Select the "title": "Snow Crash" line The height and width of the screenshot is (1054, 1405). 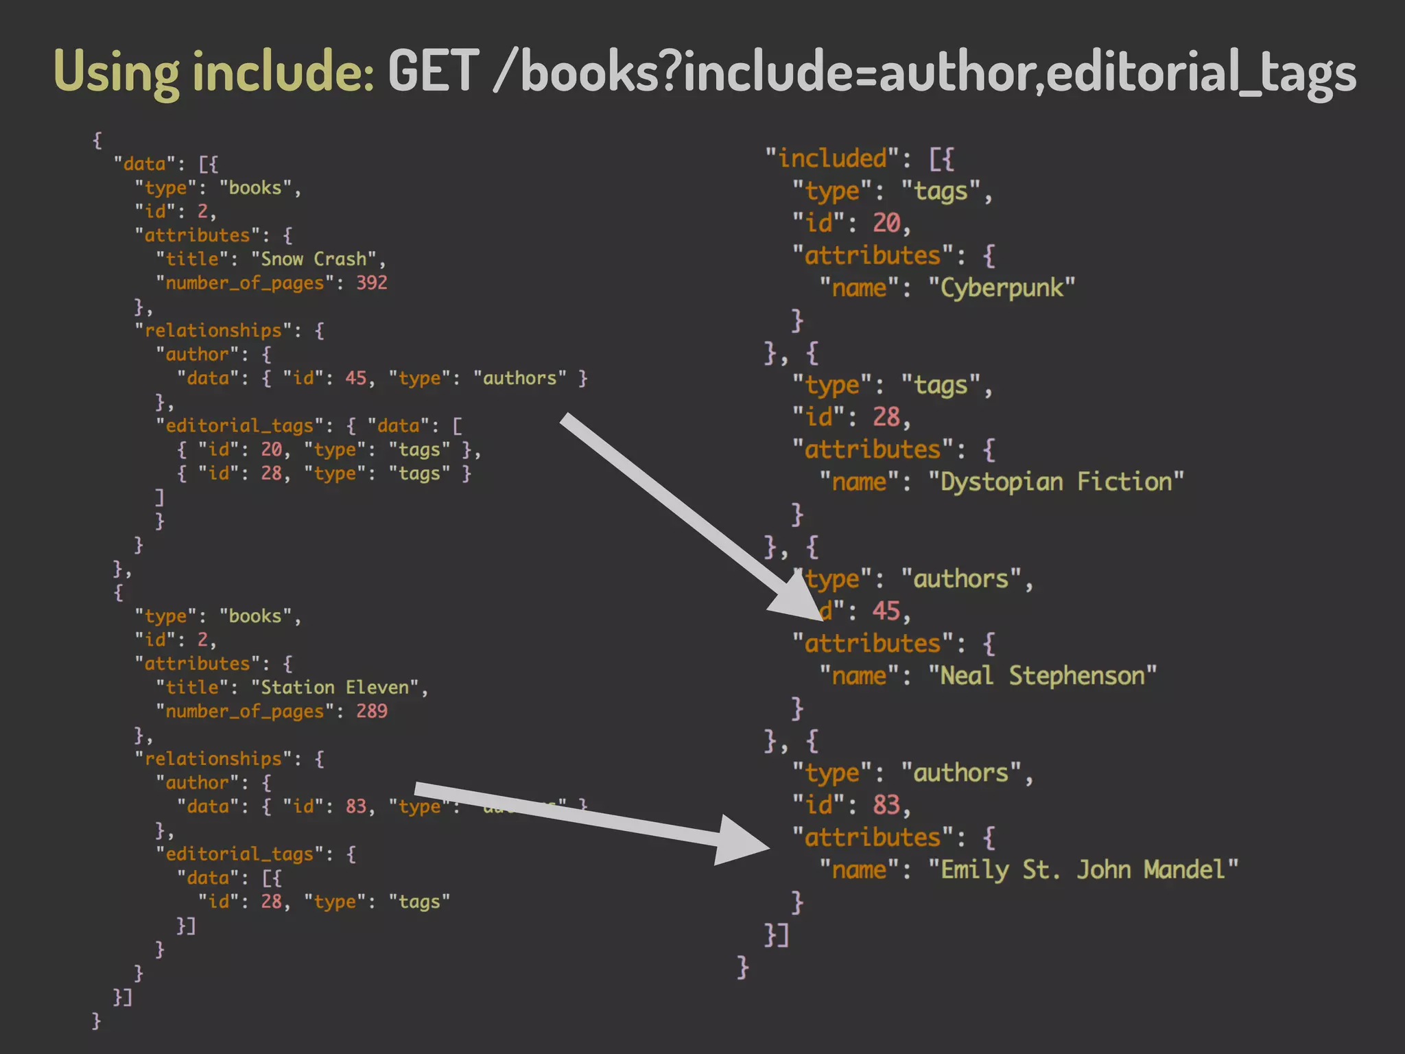point(272,259)
